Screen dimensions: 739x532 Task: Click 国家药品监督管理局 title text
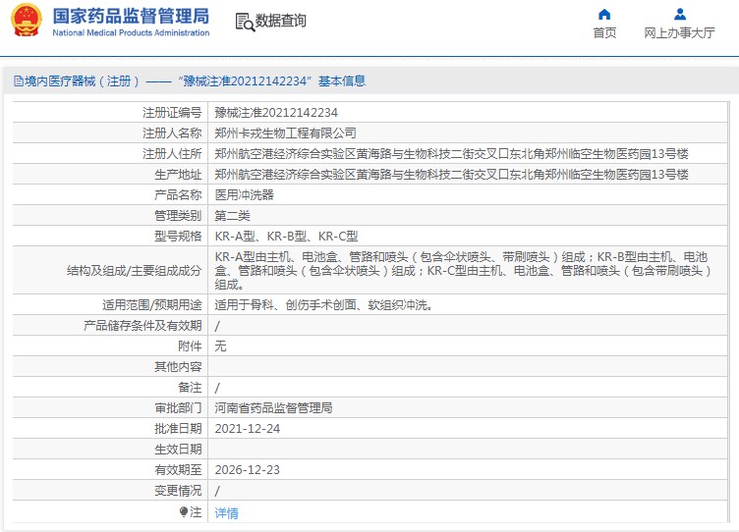pos(131,16)
